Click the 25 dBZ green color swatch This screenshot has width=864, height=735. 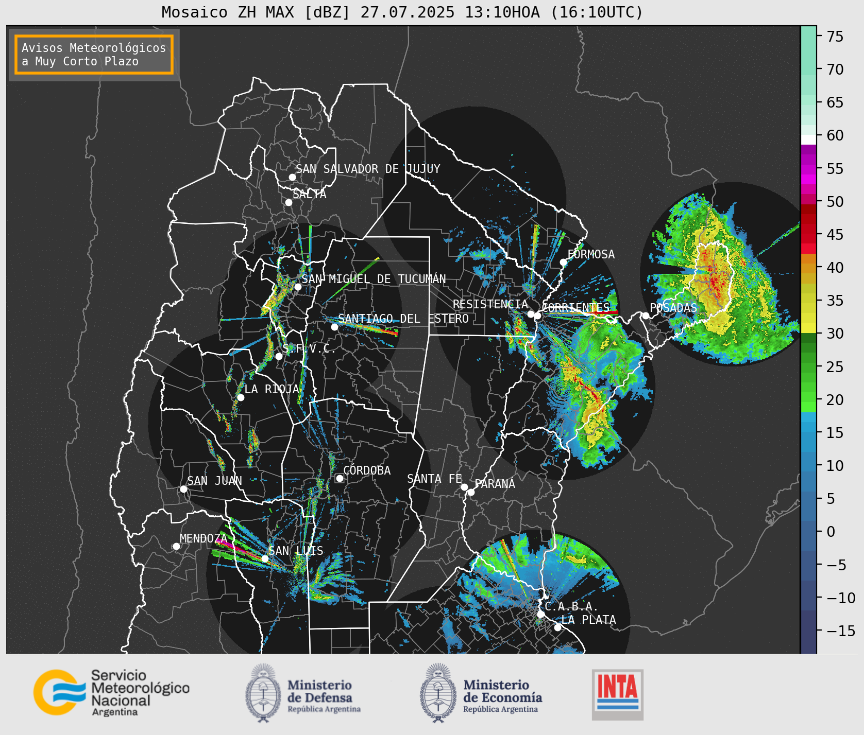808,366
